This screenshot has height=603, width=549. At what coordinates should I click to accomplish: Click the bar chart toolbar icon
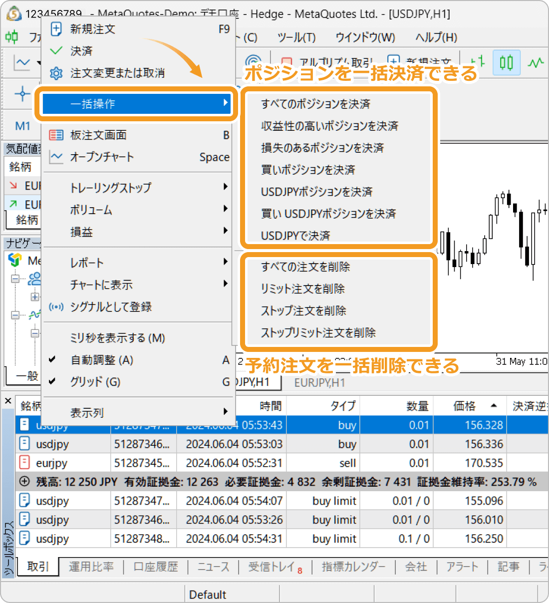[x=478, y=63]
